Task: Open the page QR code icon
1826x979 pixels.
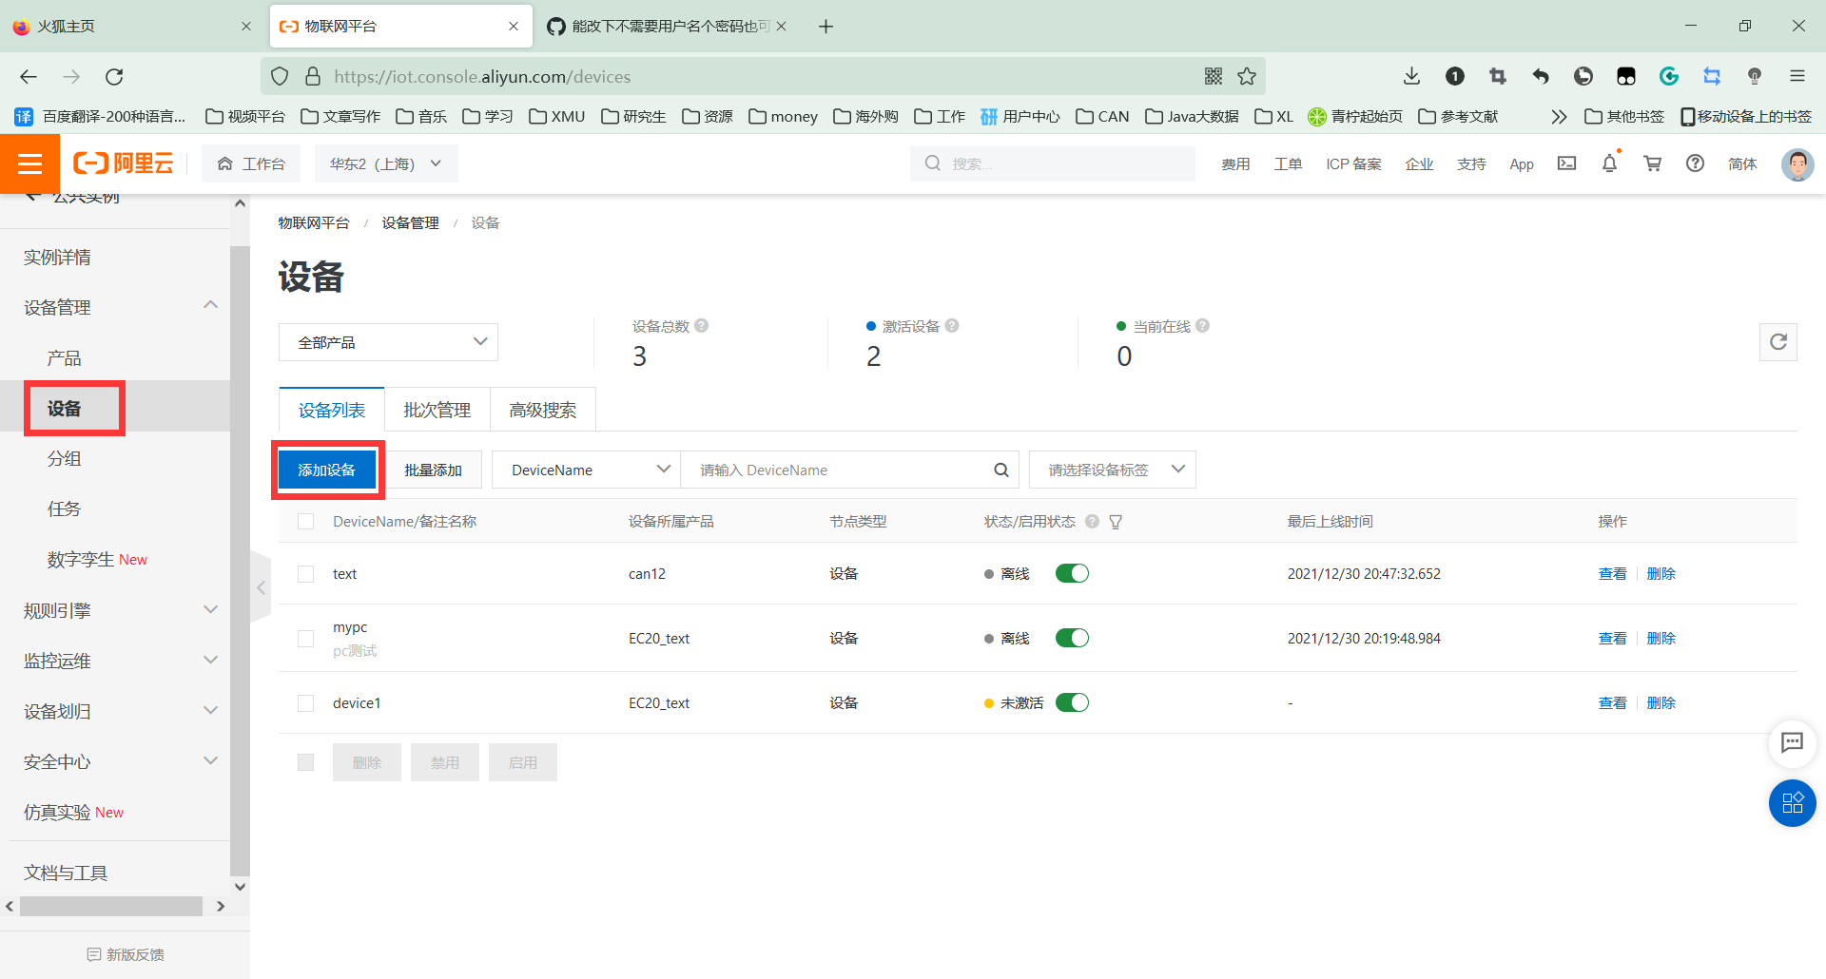Action: click(1214, 77)
